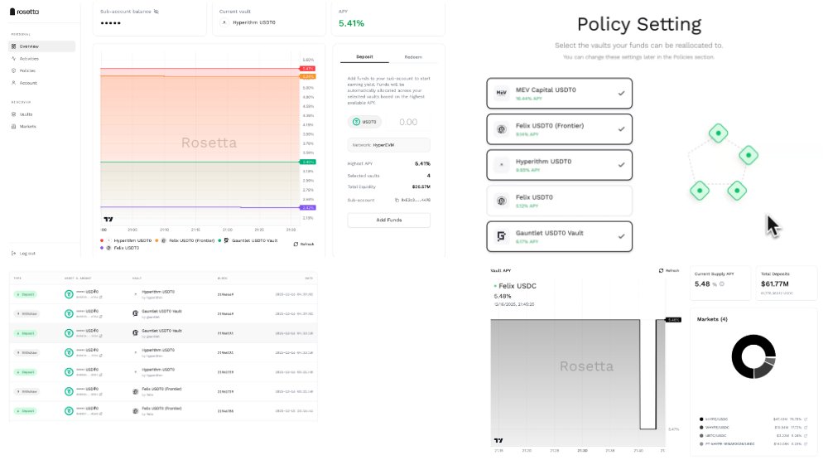Click the Asset & Amount column header
Viewport: 828px width, 465px height.
point(78,279)
